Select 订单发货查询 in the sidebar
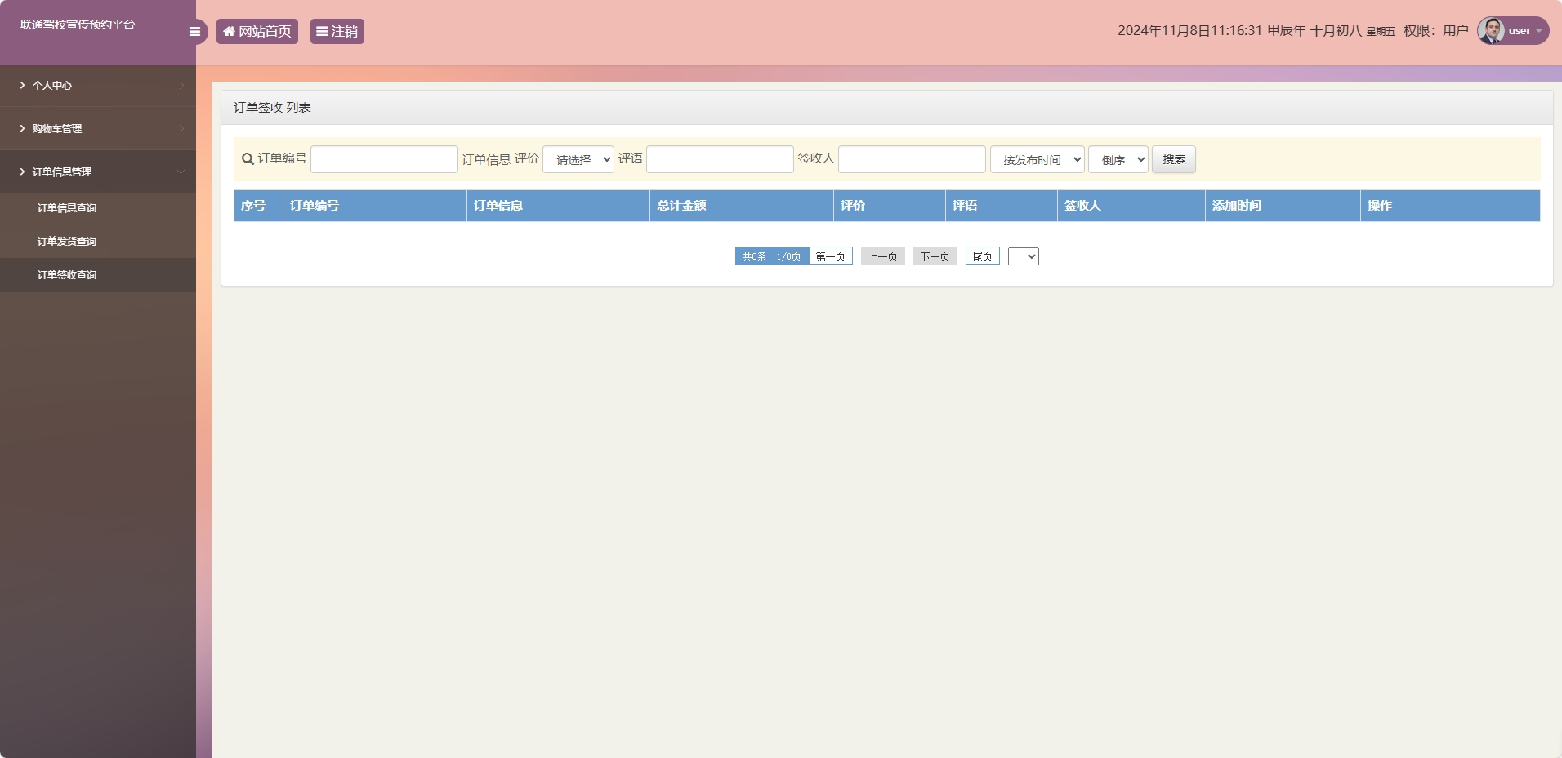The height and width of the screenshot is (758, 1562). (x=66, y=241)
